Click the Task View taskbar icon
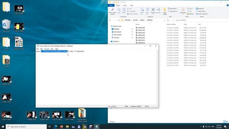The height and width of the screenshot is (129, 229). [x=49, y=126]
